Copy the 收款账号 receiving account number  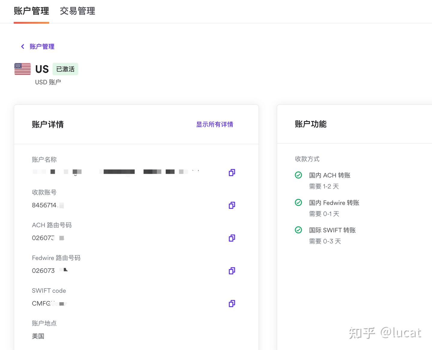click(x=232, y=205)
